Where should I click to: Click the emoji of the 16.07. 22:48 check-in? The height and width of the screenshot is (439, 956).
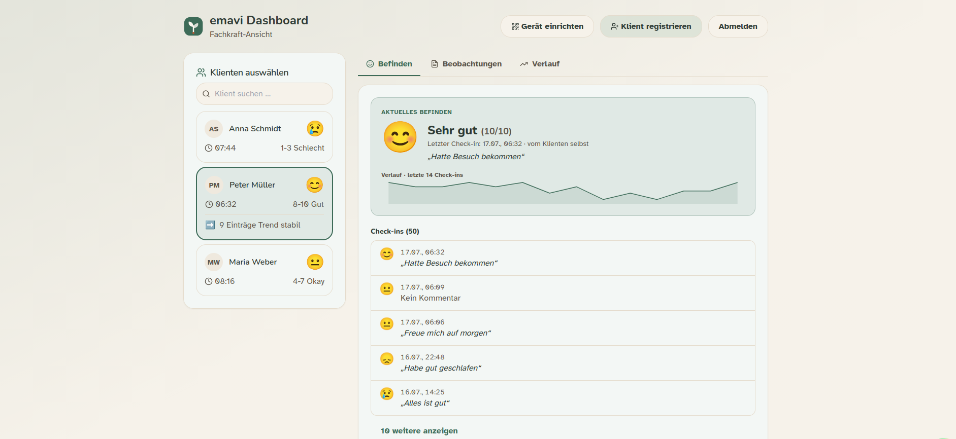(x=387, y=359)
